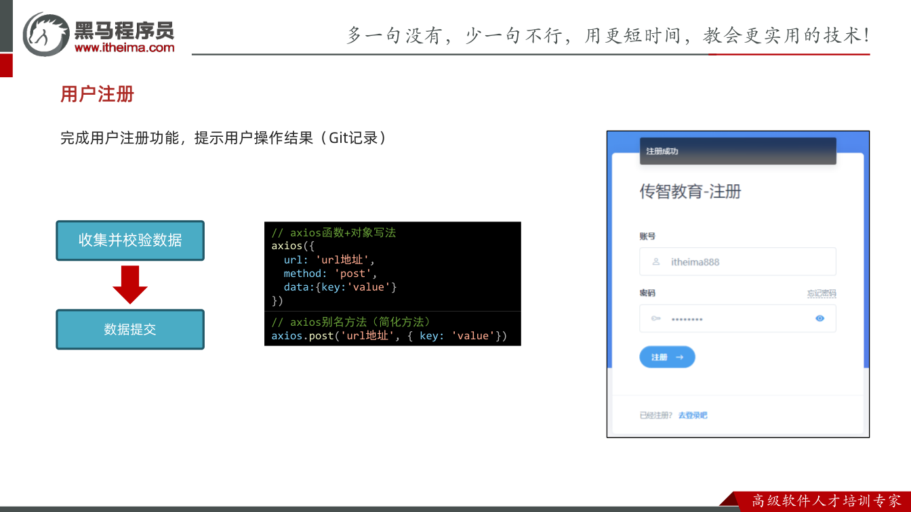This screenshot has width=911, height=512.
Task: Click the arrow icon on 注册 button
Action: click(679, 357)
